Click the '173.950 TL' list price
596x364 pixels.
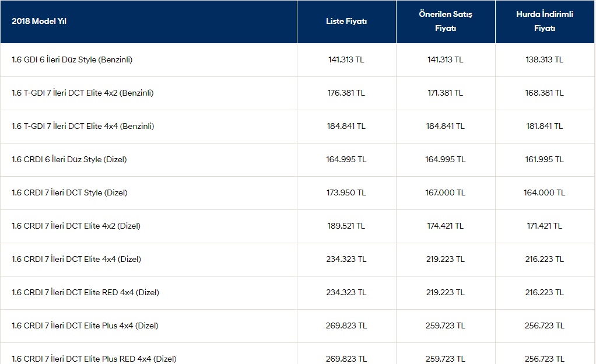(346, 193)
